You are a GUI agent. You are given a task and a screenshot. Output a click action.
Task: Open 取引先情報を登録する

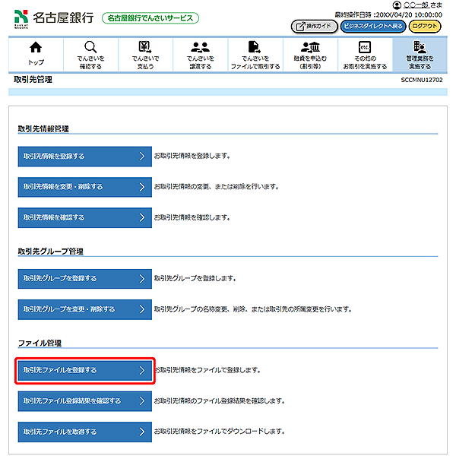coord(84,157)
